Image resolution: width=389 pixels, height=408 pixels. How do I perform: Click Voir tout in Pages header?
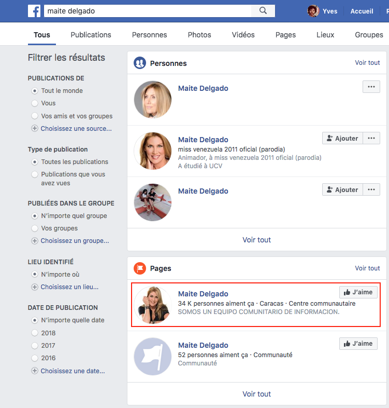367,268
